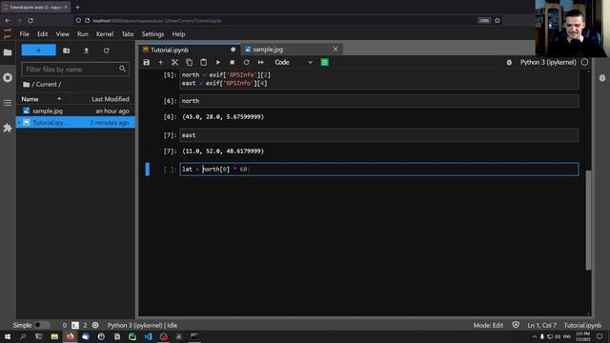Open the property inspector gear icon
Screen dimensions: 610x343
pyautogui.click(x=602, y=78)
